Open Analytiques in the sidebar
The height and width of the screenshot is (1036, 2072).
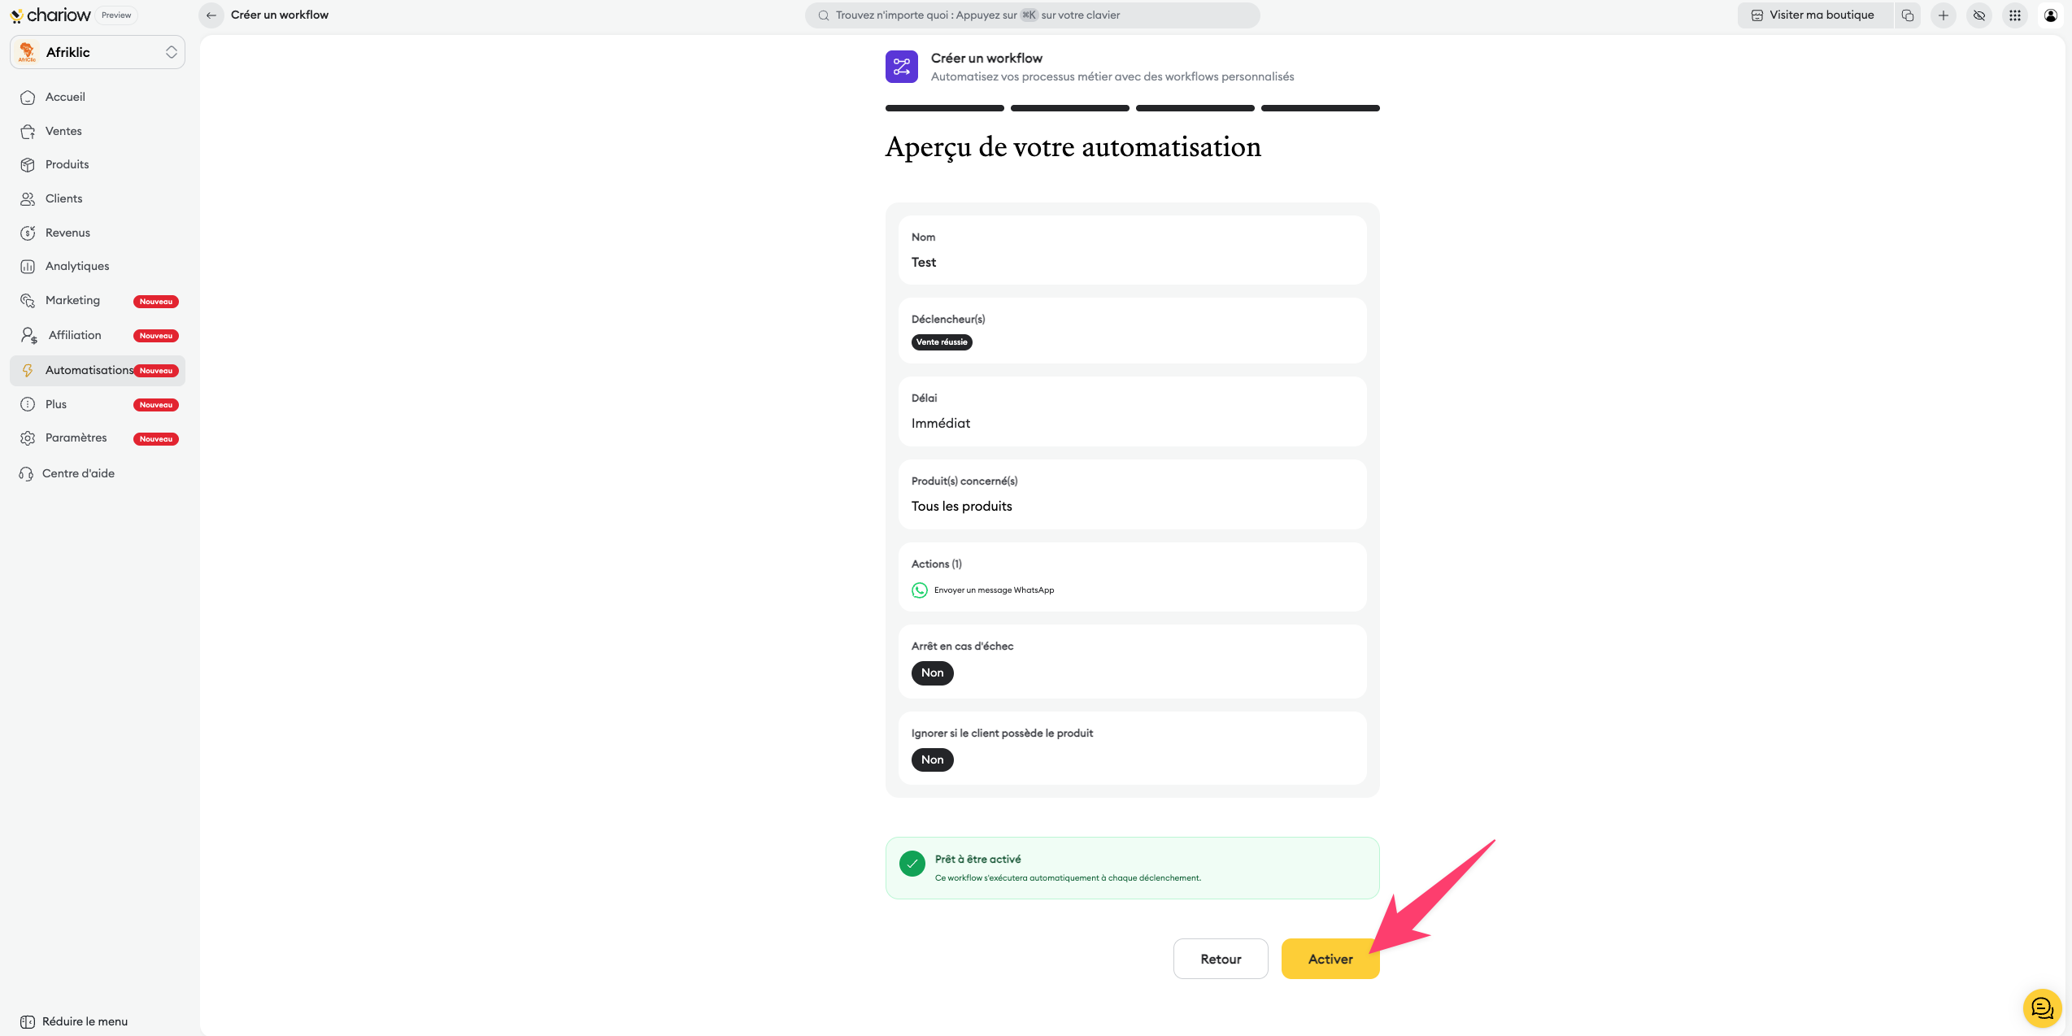77,266
